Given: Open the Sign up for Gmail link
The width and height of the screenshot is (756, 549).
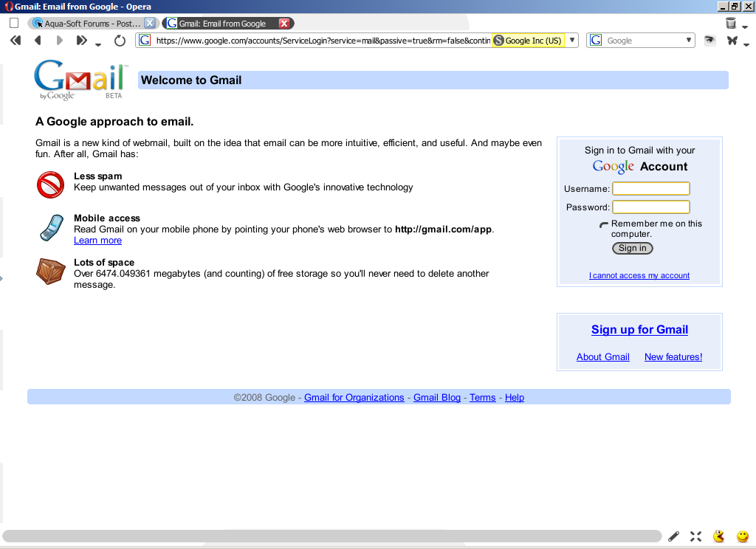Looking at the screenshot, I should tap(640, 329).
